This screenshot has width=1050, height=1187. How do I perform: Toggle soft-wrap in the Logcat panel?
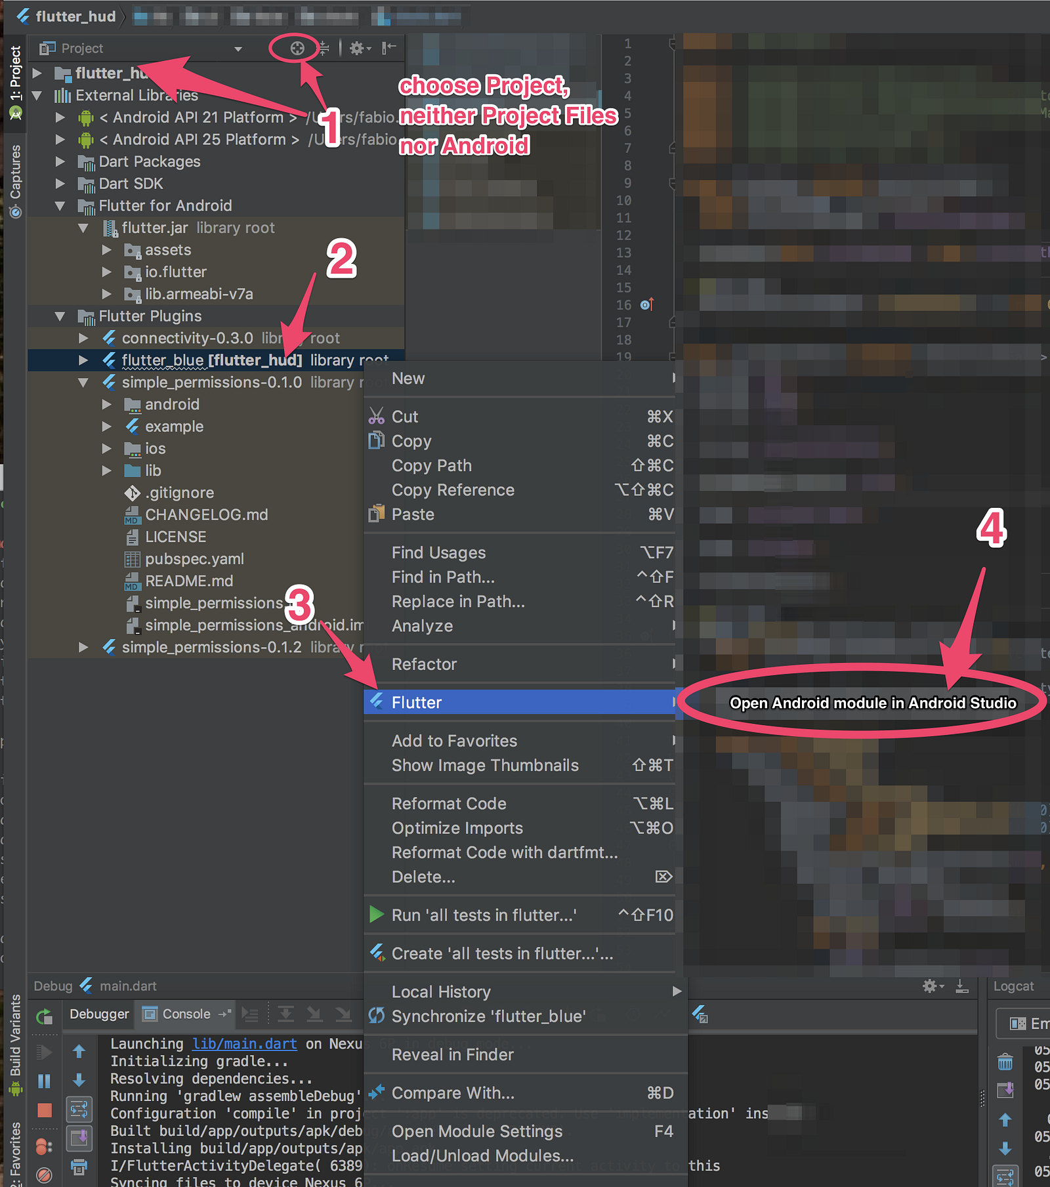[x=1005, y=1177]
